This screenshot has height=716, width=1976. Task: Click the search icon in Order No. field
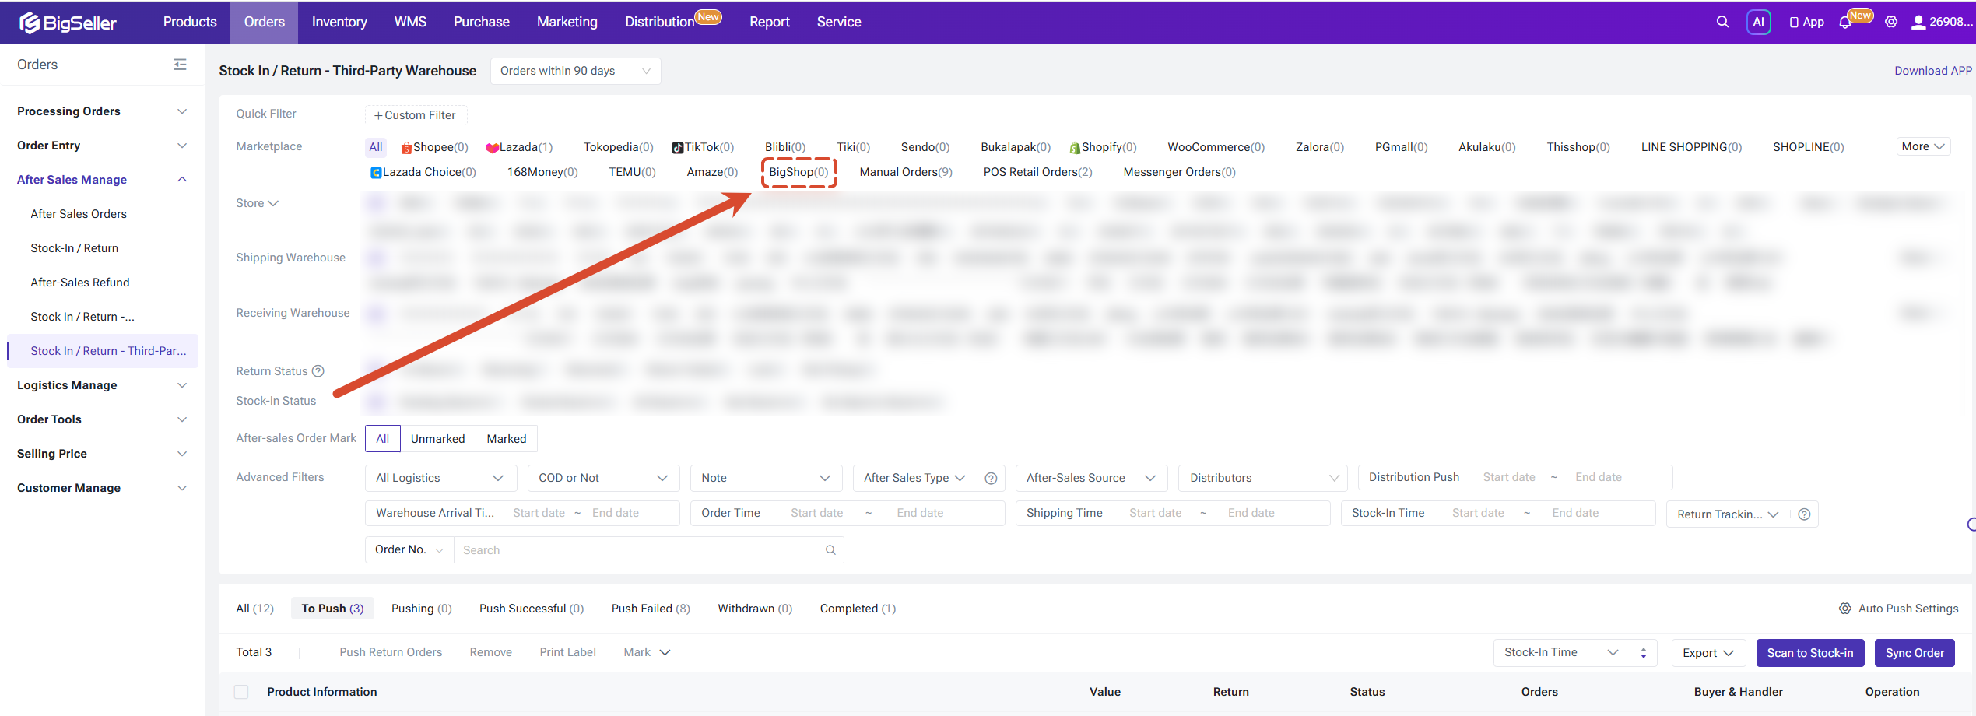click(830, 550)
